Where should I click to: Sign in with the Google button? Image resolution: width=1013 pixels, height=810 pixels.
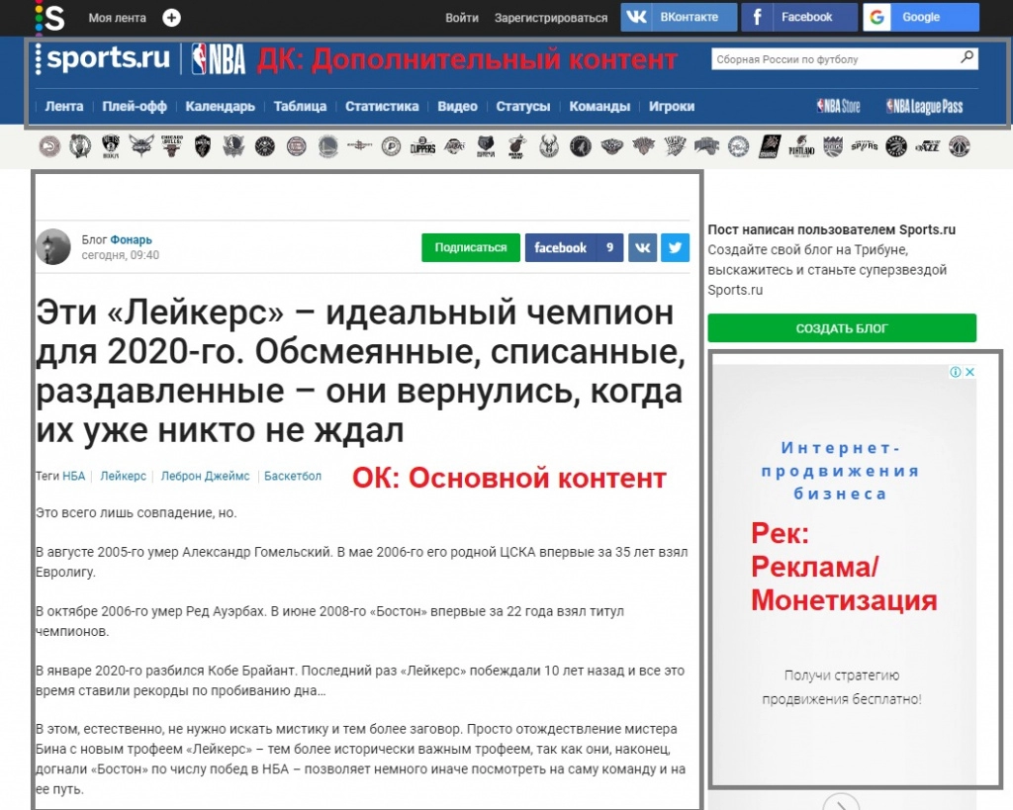pos(921,17)
